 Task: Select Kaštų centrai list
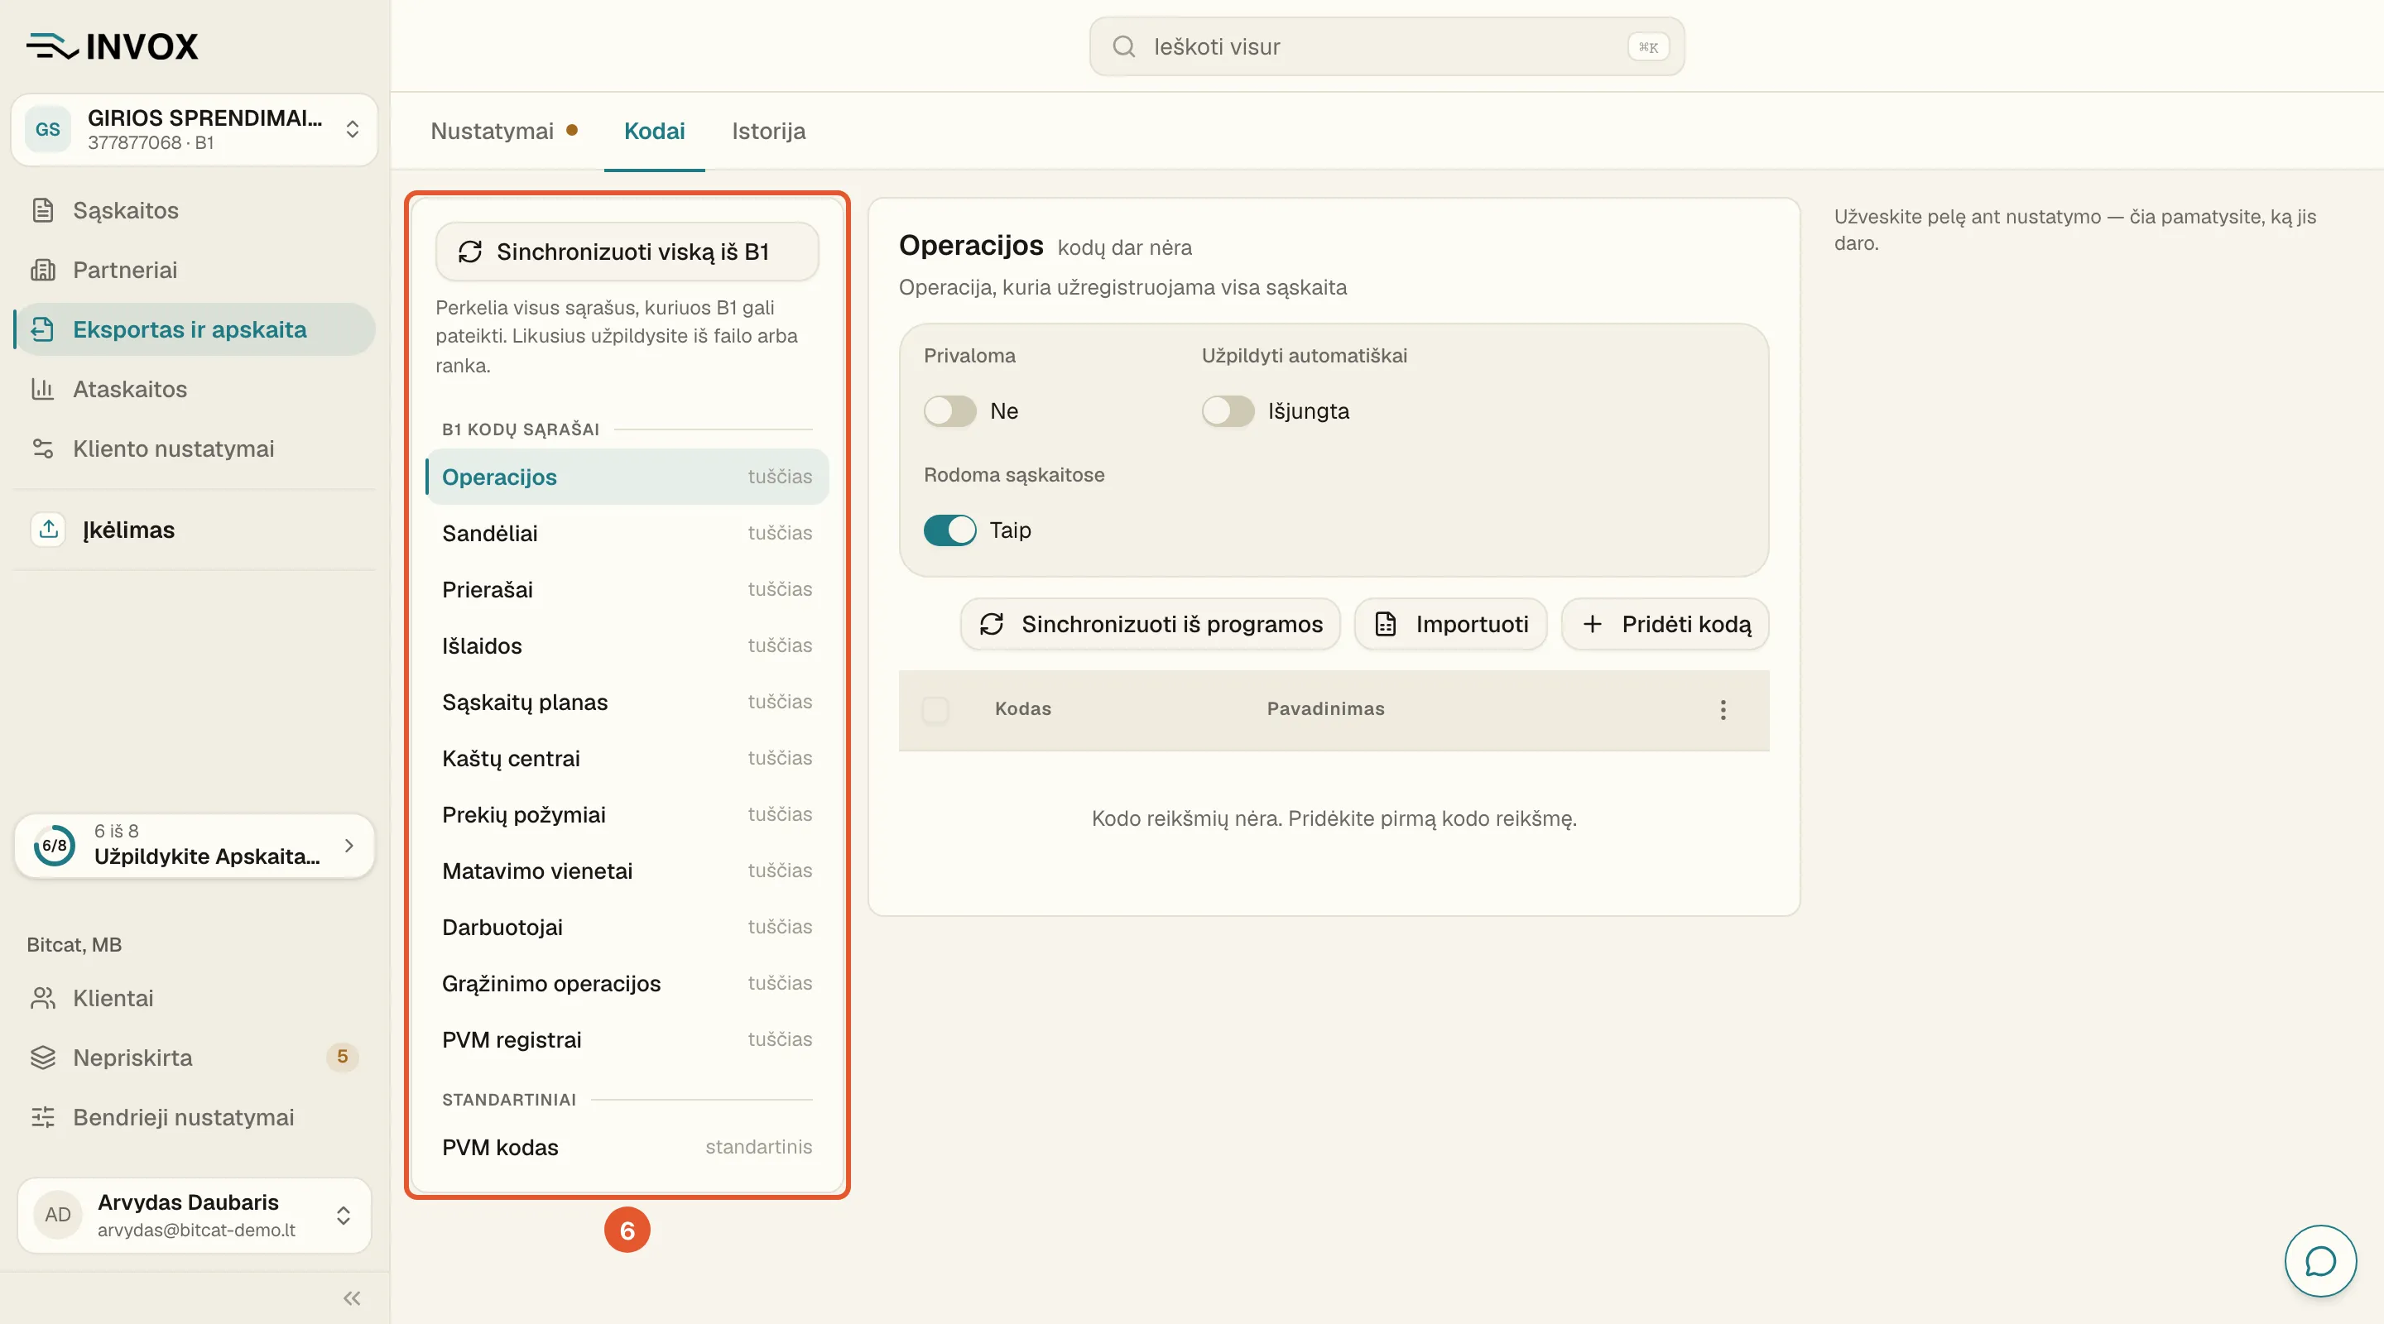(627, 758)
